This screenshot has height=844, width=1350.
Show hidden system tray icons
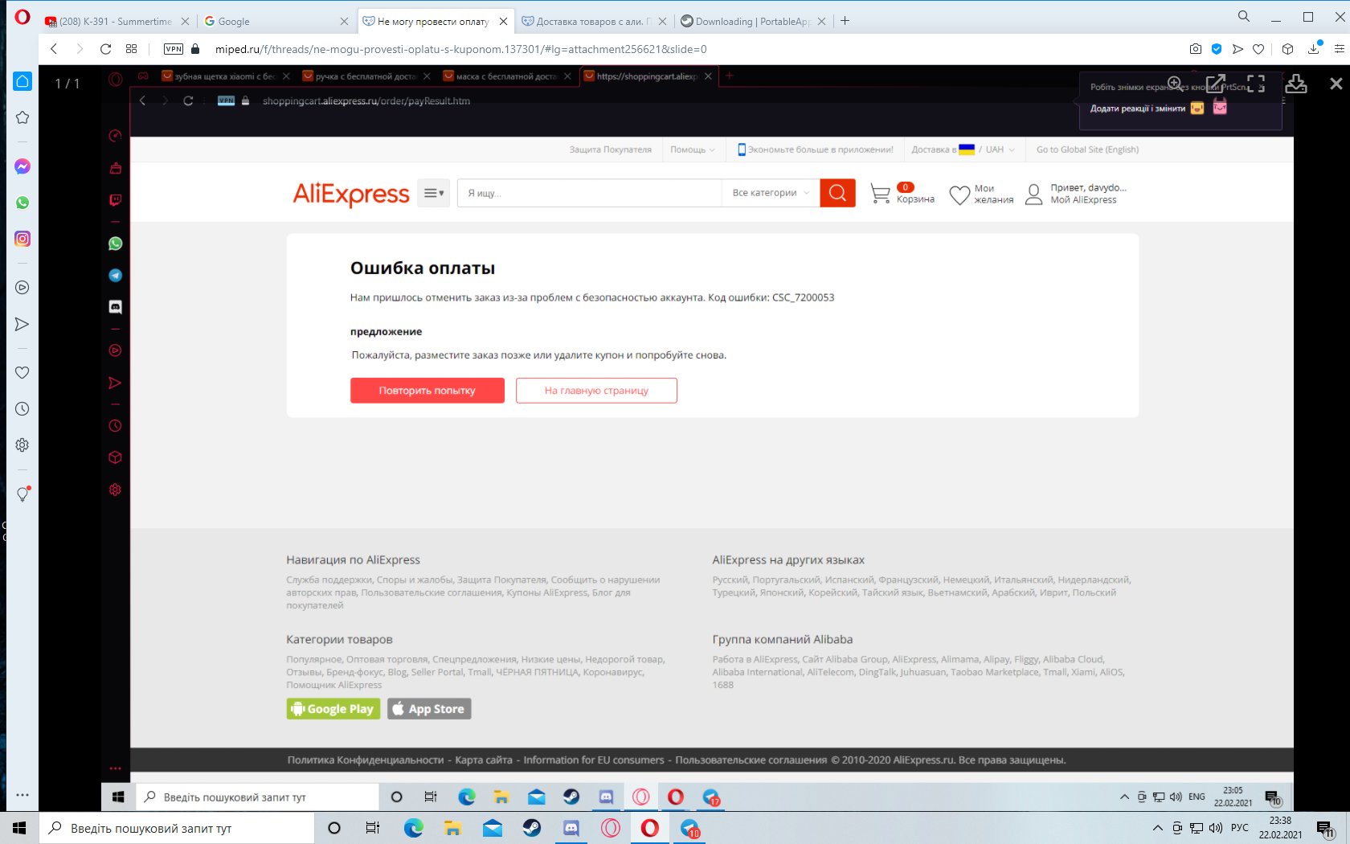click(1157, 828)
